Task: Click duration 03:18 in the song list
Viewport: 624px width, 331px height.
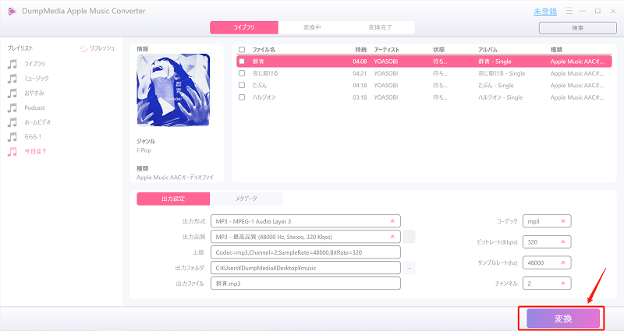Action: click(360, 97)
